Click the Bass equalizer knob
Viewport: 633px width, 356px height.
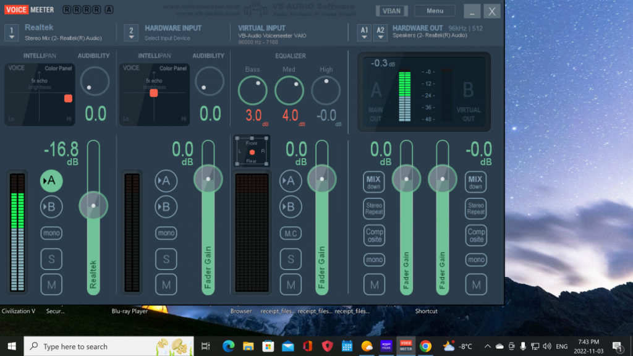point(252,90)
